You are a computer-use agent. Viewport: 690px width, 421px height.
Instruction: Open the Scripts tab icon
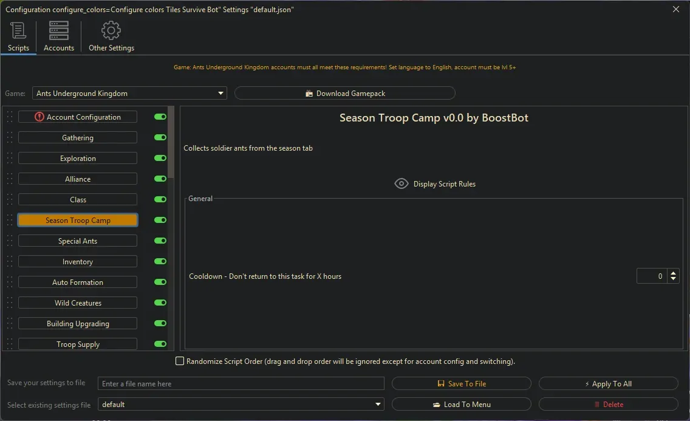(18, 31)
